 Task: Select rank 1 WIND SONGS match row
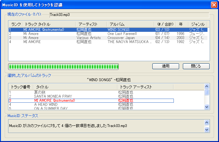click(108, 30)
